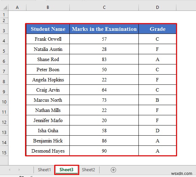Select the Angela Hopkins cell
The image size is (196, 177).
click(x=48, y=80)
